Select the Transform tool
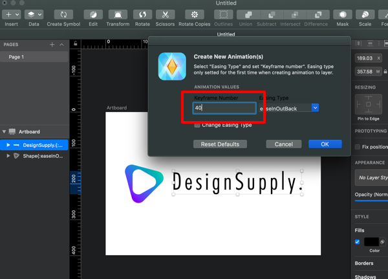388x279 pixels. pos(118,15)
